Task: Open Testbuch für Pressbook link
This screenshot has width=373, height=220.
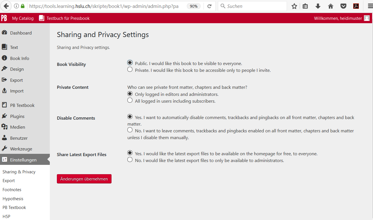Action: [68, 18]
